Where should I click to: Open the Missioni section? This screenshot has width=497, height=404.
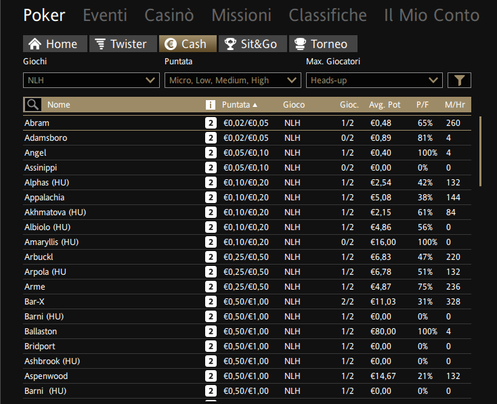(x=241, y=15)
